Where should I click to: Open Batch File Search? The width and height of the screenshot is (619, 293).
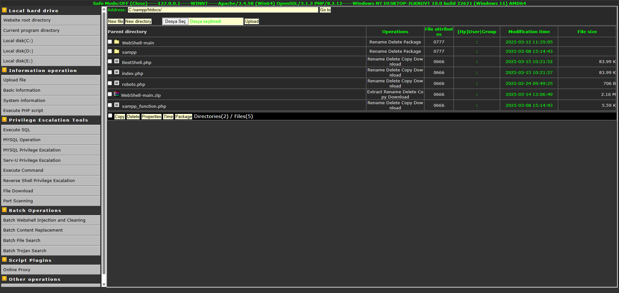coord(51,240)
